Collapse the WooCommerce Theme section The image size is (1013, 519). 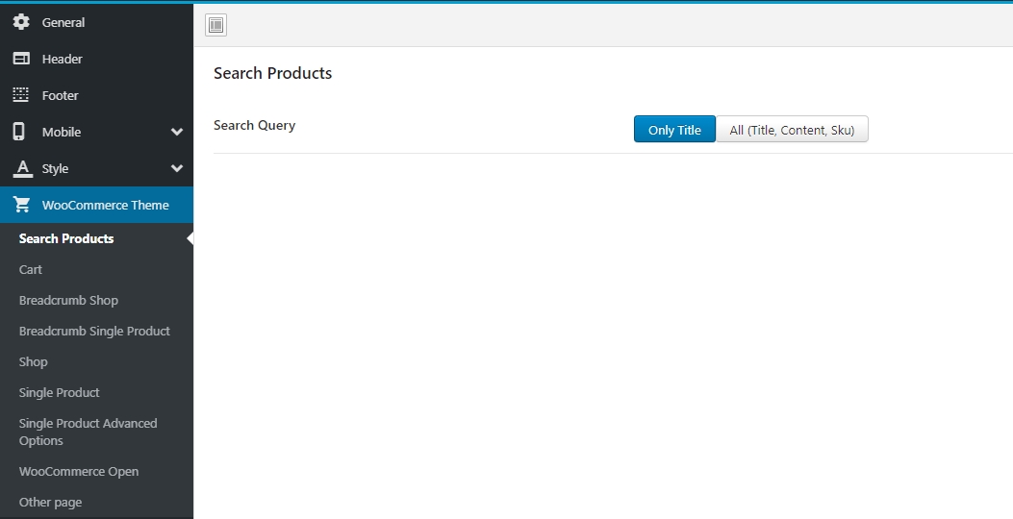point(105,205)
